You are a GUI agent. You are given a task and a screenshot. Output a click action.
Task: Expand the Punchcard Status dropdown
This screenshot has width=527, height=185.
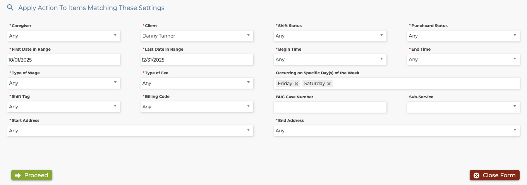[463, 36]
